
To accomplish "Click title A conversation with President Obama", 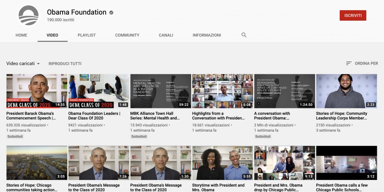I will [272, 115].
